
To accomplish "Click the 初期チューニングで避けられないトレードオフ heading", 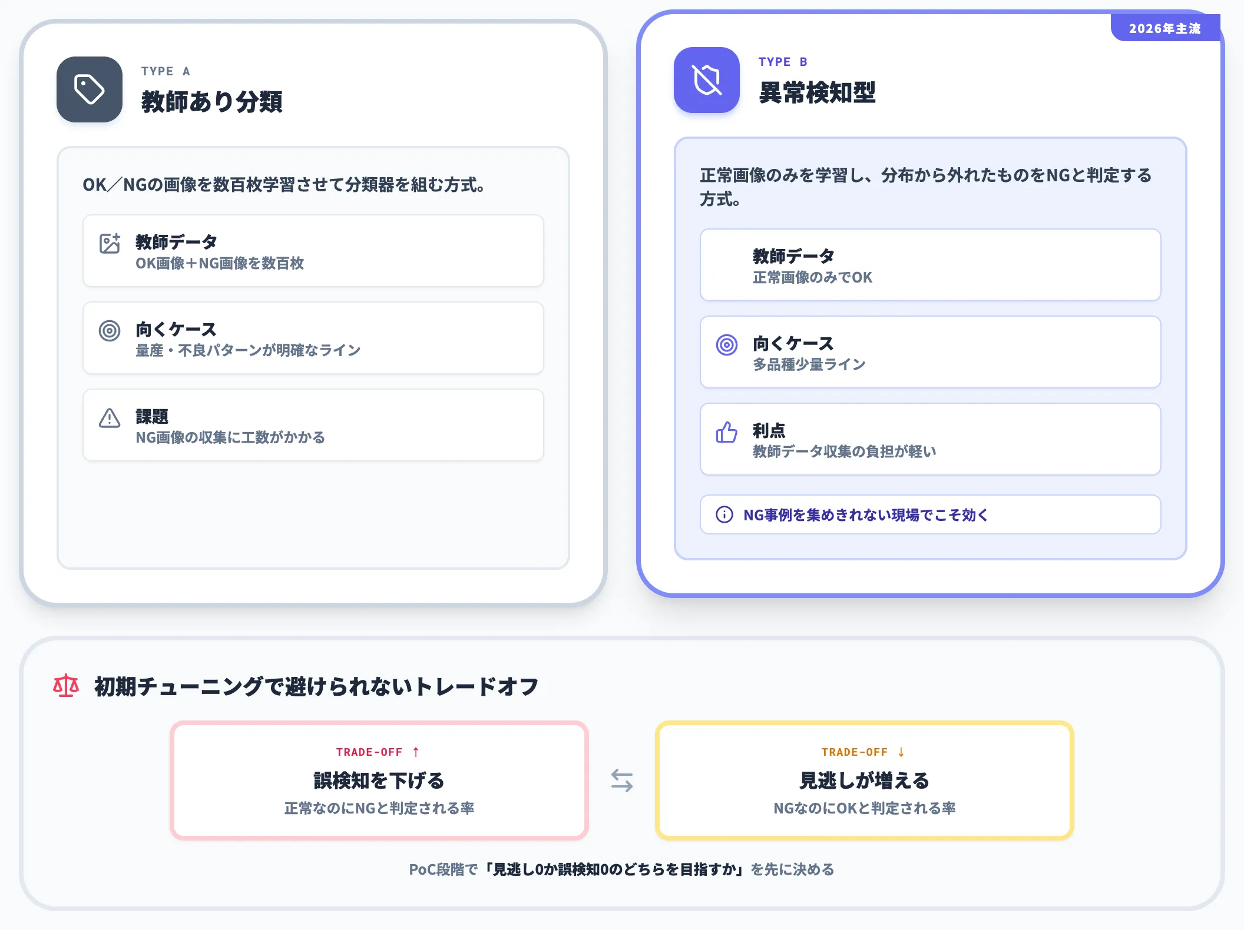I will pos(317,686).
